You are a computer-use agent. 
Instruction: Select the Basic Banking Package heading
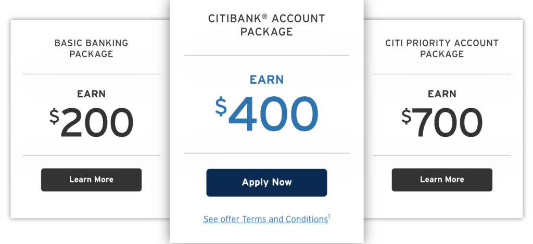click(91, 48)
